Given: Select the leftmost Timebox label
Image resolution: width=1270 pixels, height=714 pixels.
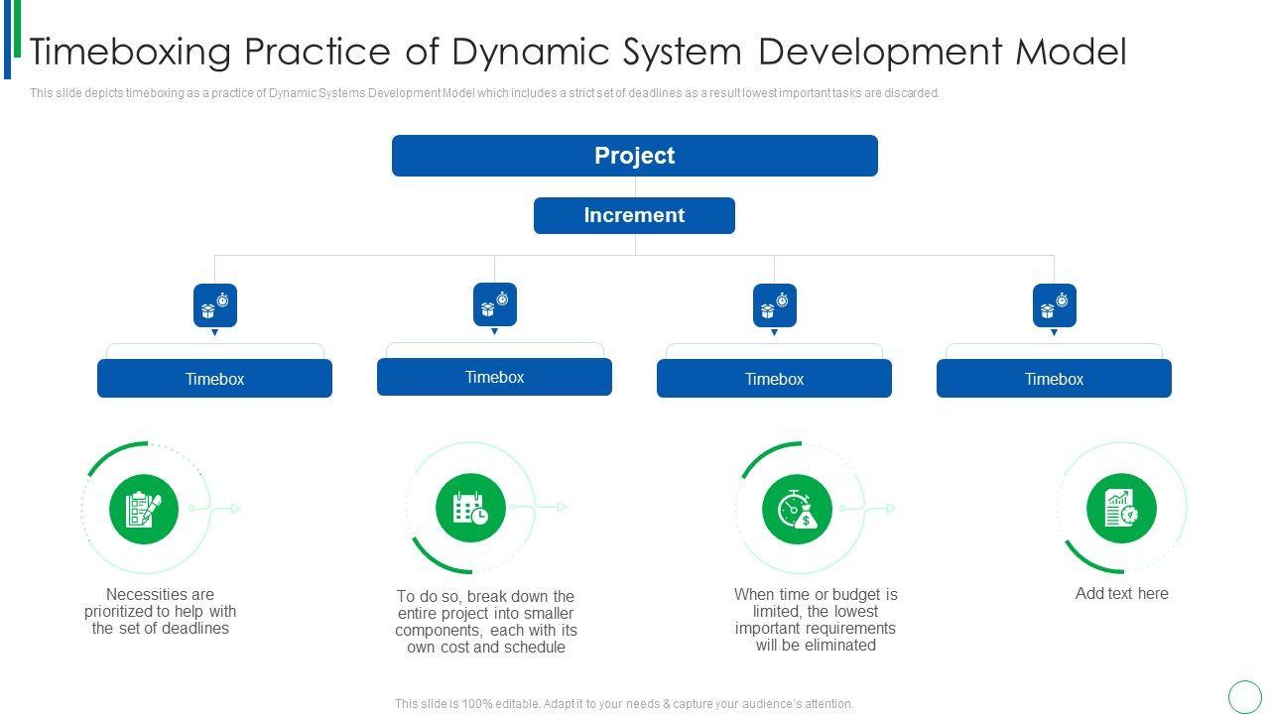Looking at the screenshot, I should [x=214, y=379].
